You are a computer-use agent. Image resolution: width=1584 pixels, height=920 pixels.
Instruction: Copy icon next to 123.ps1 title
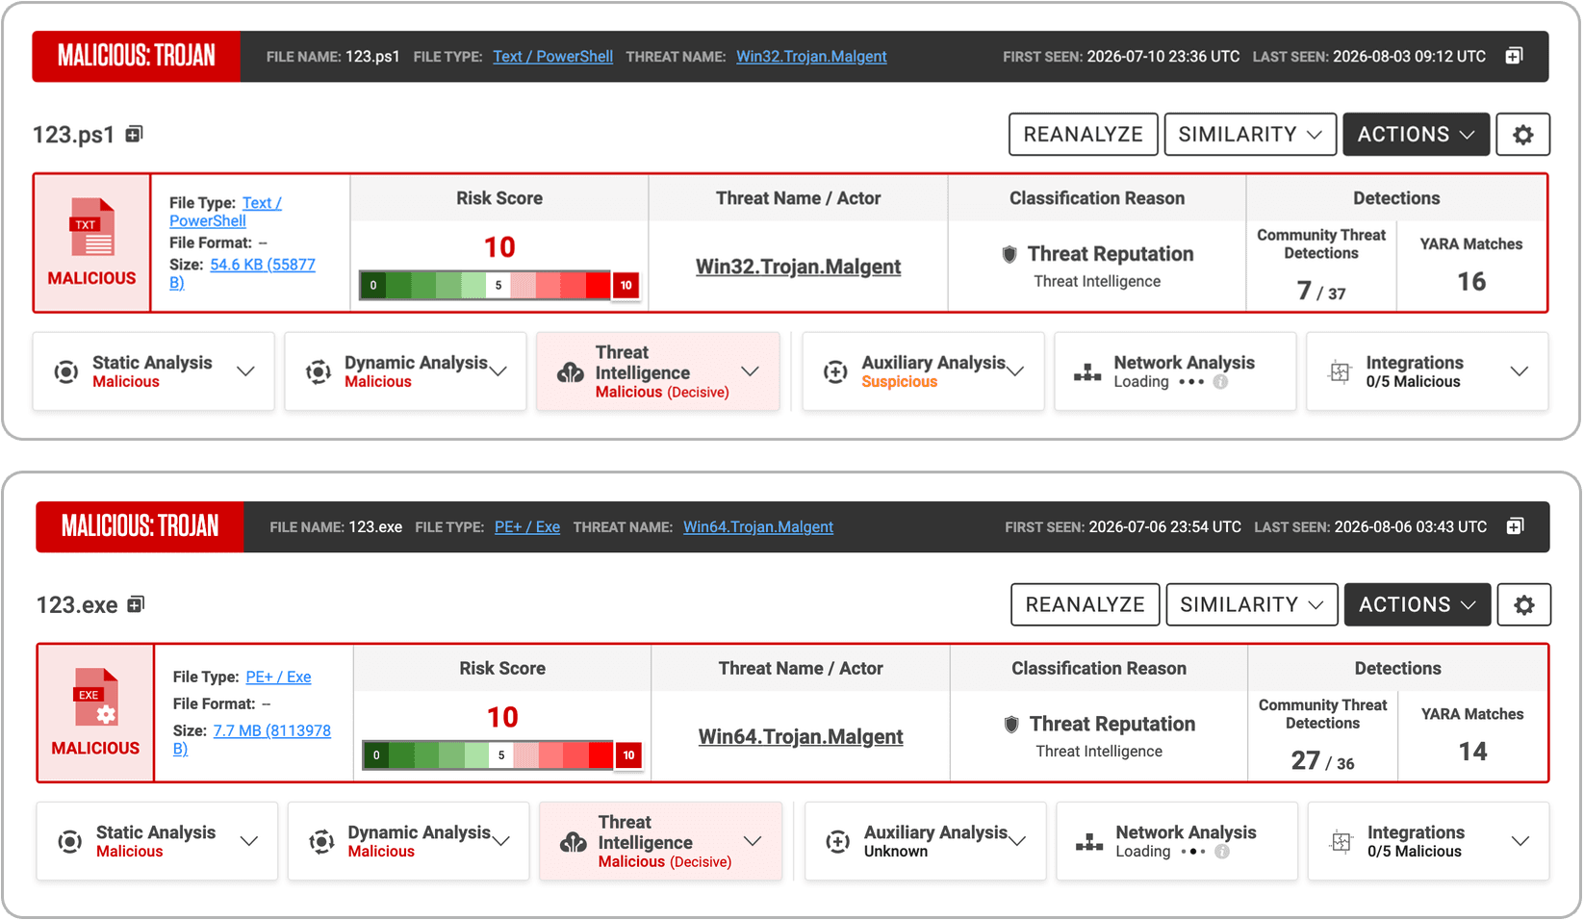click(x=135, y=134)
